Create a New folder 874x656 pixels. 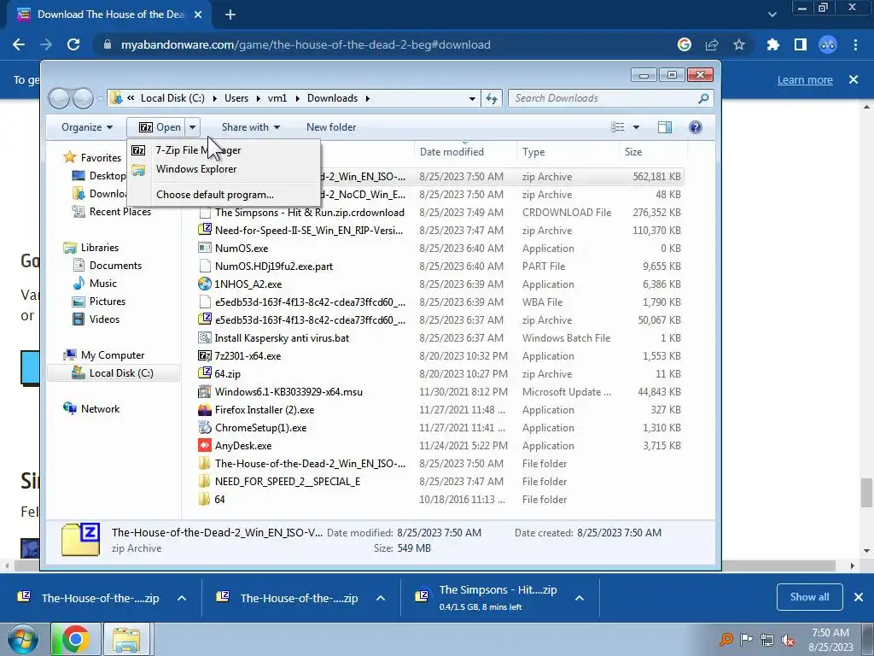(x=331, y=127)
